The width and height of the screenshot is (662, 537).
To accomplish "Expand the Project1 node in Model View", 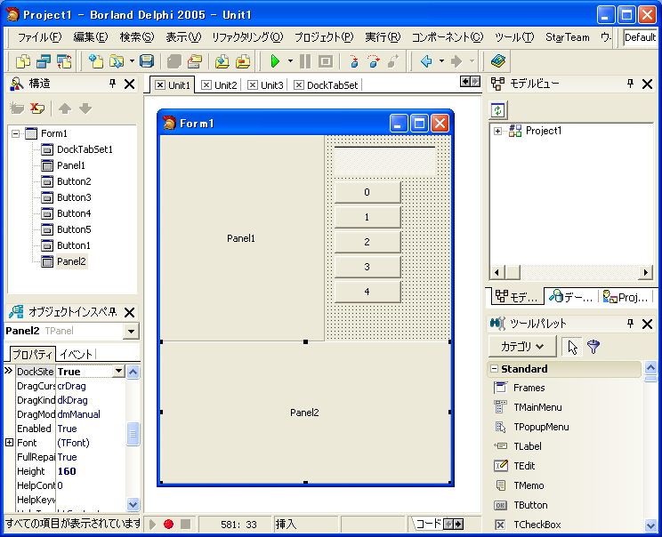I will 497,132.
